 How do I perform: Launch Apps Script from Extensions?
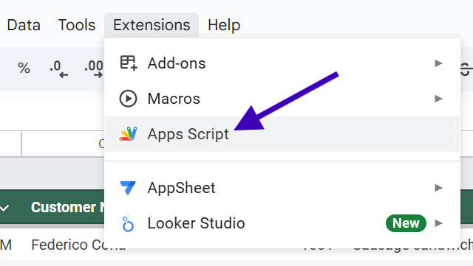(282, 134)
